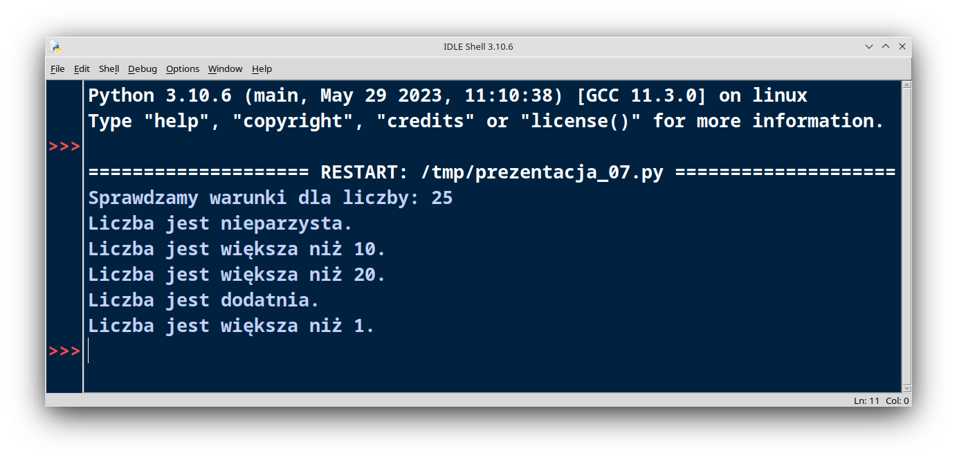Click the Col: 0 status indicator

pyautogui.click(x=897, y=401)
